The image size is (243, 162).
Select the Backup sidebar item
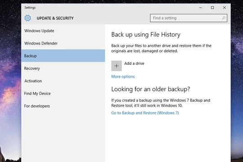point(63,56)
